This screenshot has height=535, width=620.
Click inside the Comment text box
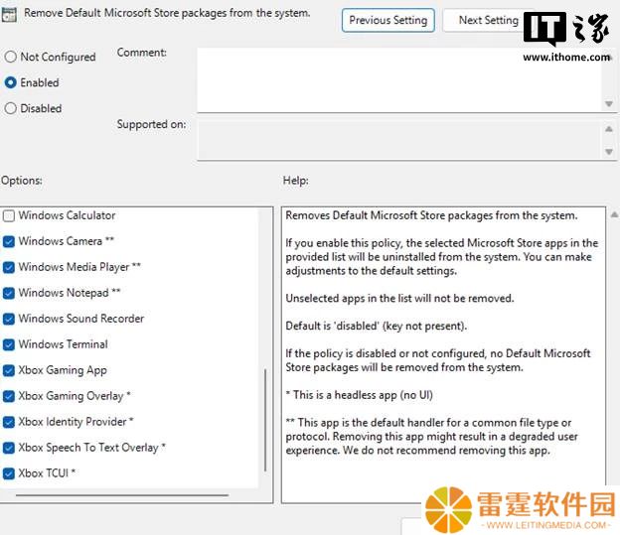[x=399, y=80]
